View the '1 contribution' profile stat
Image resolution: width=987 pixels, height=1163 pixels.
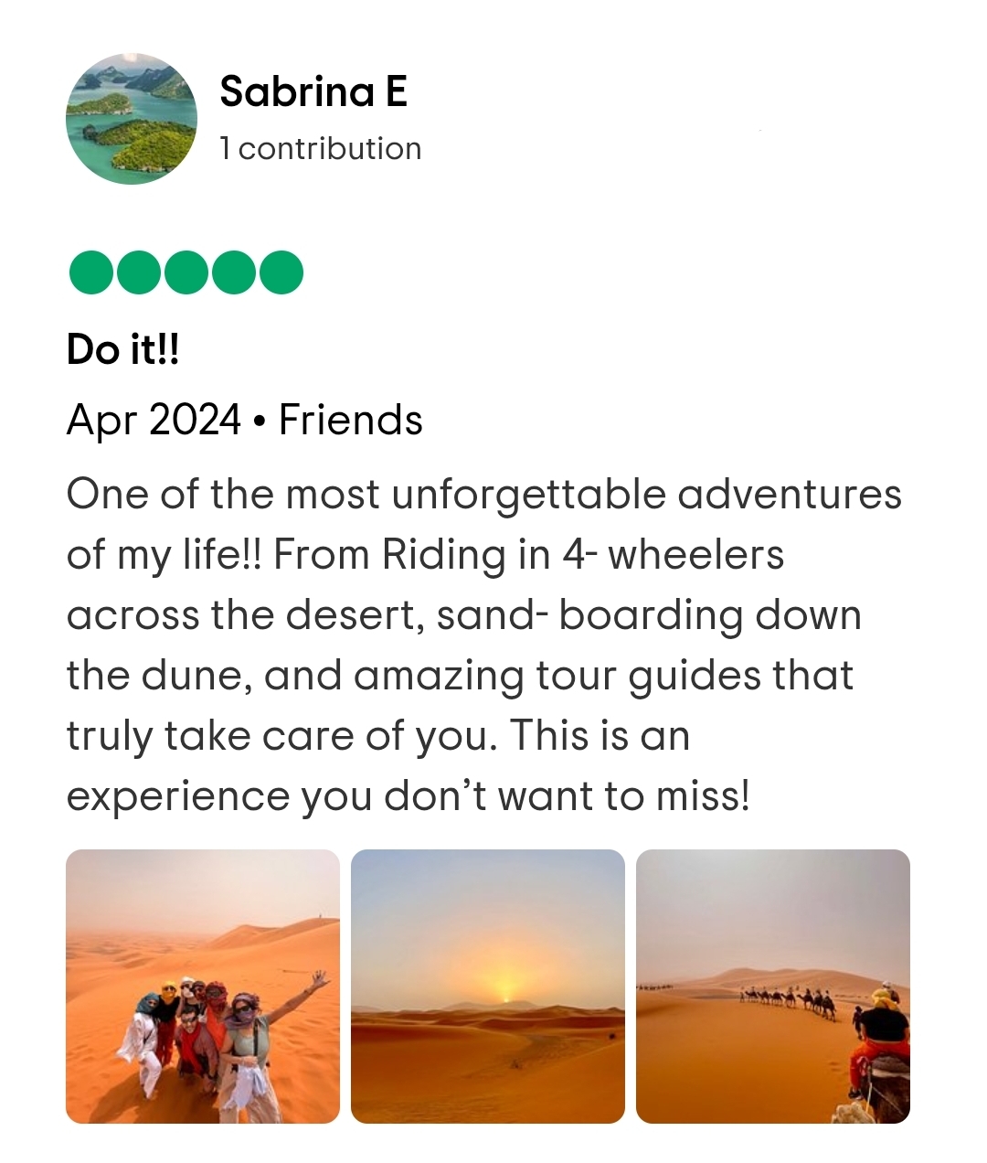click(321, 148)
